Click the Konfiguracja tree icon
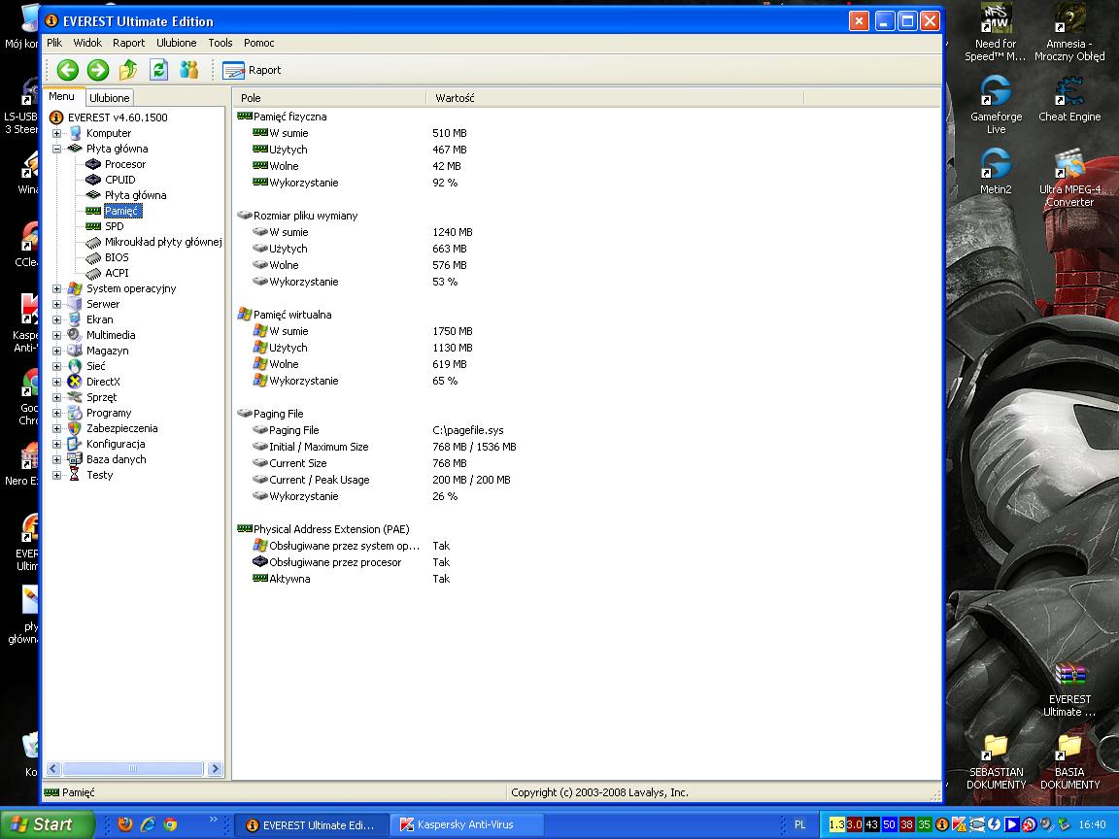Screen dimensions: 1119x839 coord(74,444)
